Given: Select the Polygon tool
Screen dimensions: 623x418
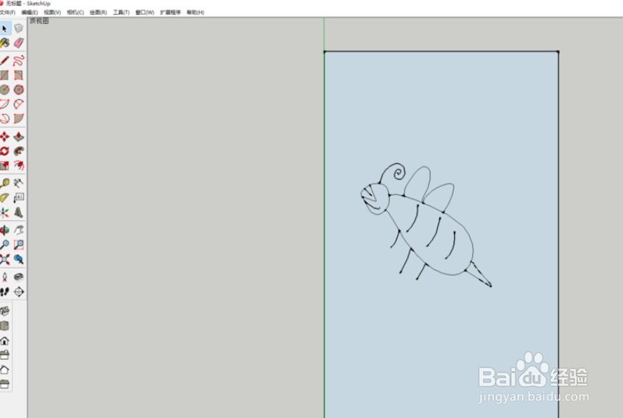Looking at the screenshot, I should pyautogui.click(x=19, y=89).
